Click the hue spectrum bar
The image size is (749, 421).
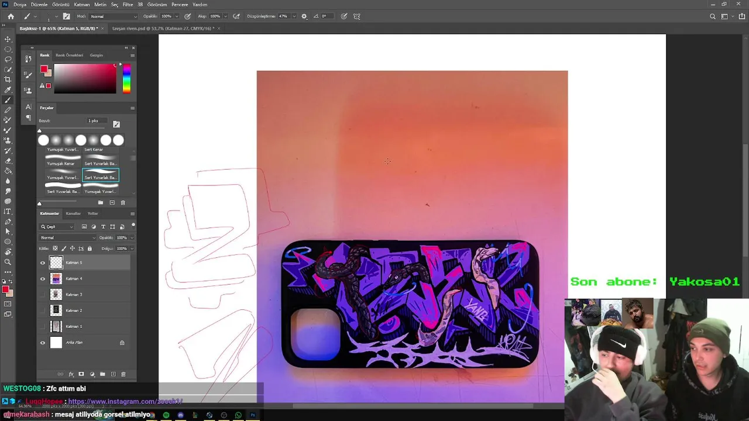click(126, 78)
